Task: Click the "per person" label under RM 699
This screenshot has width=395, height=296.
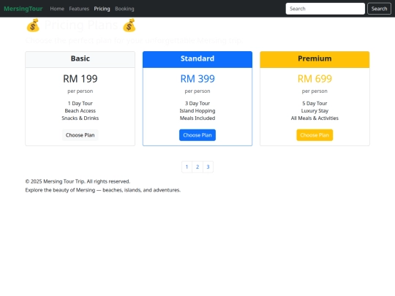Action: click(315, 91)
